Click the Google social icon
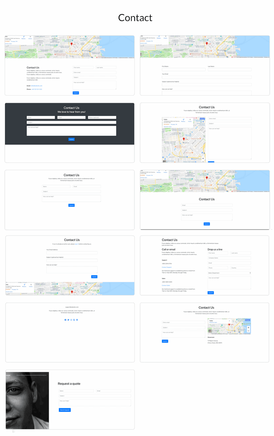The image size is (274, 436). click(x=74, y=320)
